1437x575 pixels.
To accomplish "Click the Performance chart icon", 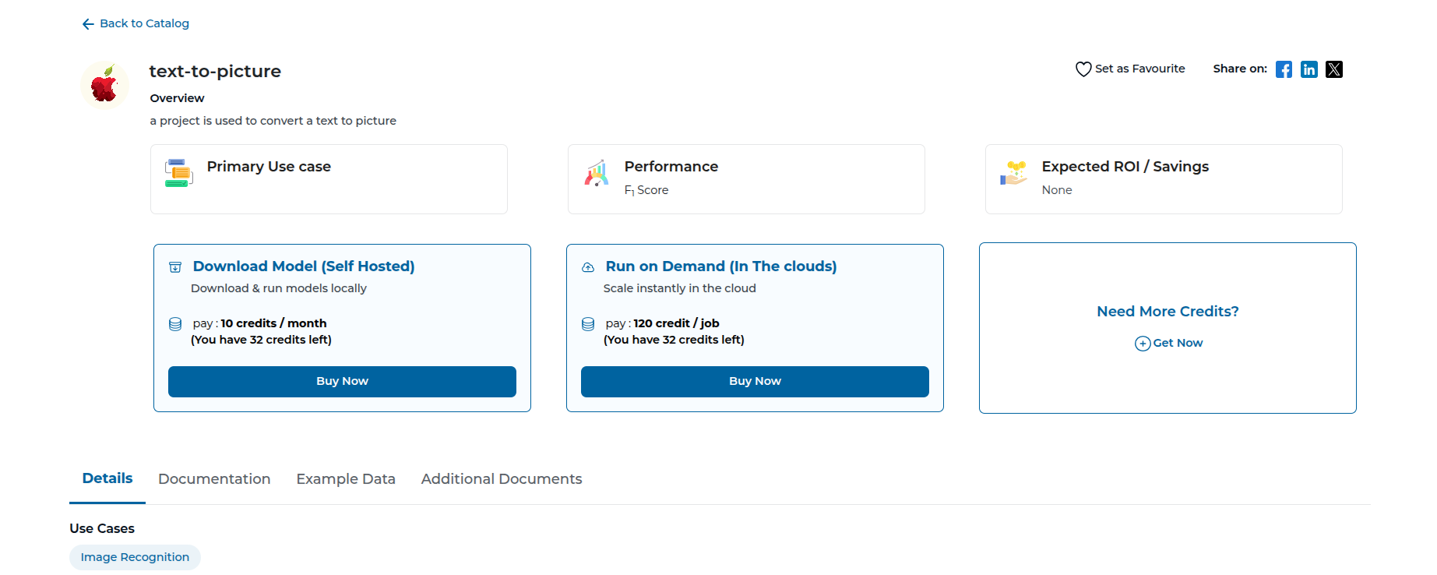I will pyautogui.click(x=597, y=173).
